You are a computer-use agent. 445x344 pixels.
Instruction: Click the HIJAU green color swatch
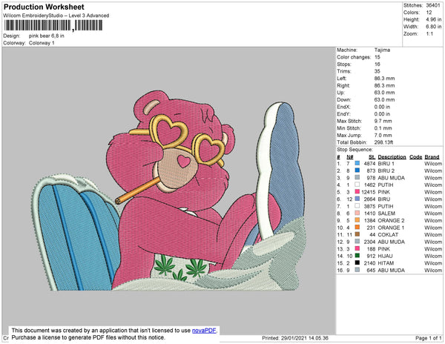357,256
